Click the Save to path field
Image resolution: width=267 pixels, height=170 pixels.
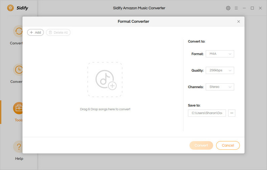tap(207, 113)
